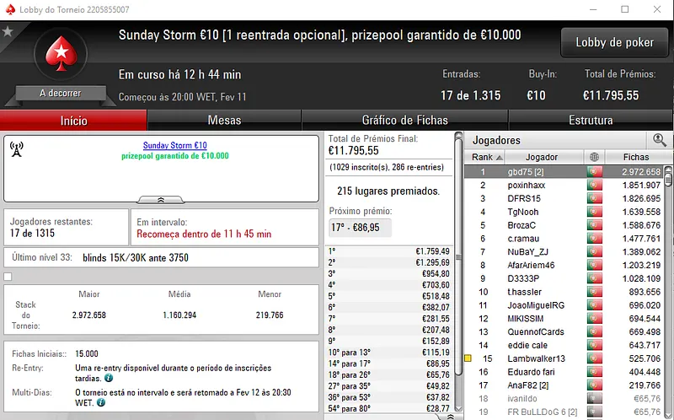This screenshot has width=674, height=420.
Task: Tick the checkbox below the blinds level row
Action: point(8,276)
